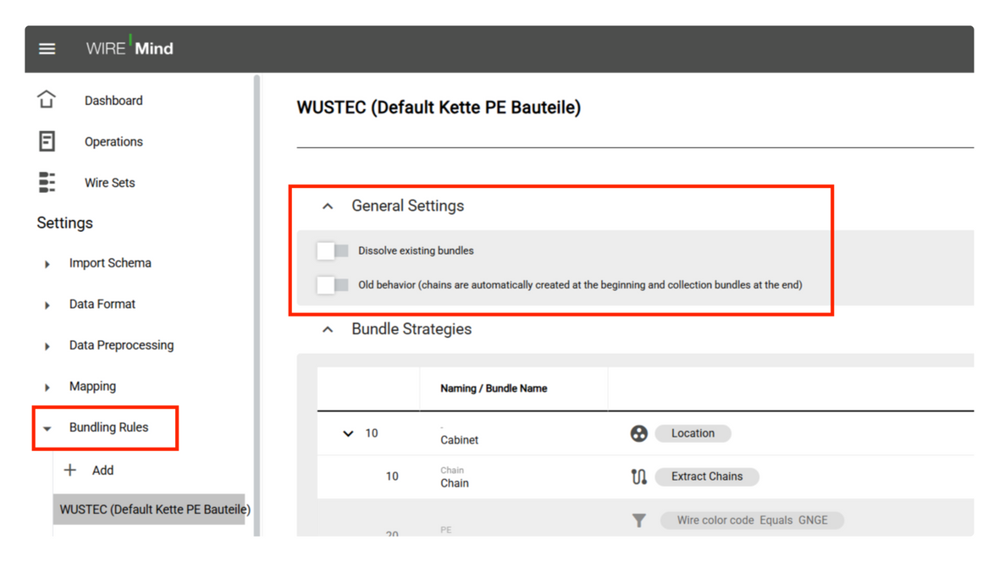Open Wire Sets in the sidebar
This screenshot has height=562, width=999.
109,183
